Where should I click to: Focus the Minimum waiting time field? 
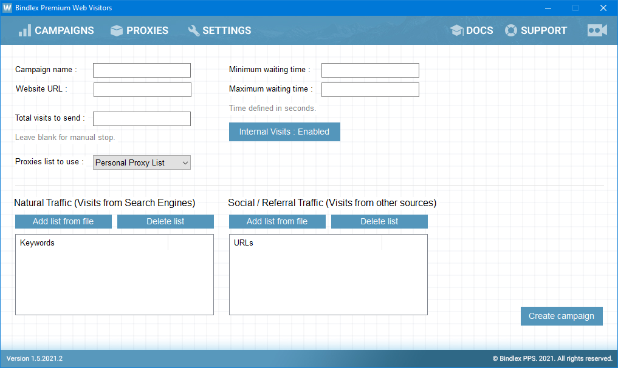[x=370, y=70]
